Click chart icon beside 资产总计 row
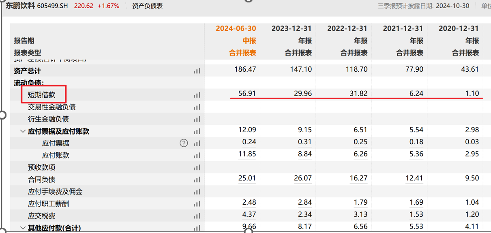The image size is (491, 233). 197,71
